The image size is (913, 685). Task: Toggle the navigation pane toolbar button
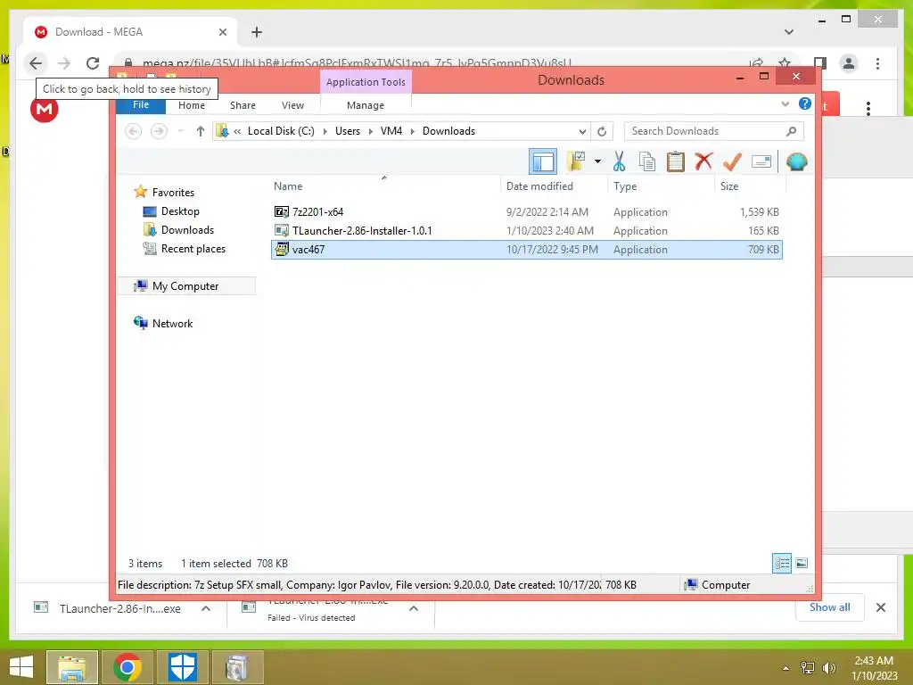[543, 162]
